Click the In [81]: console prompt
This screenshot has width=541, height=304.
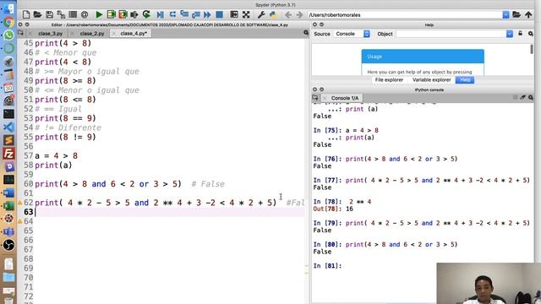click(x=327, y=266)
